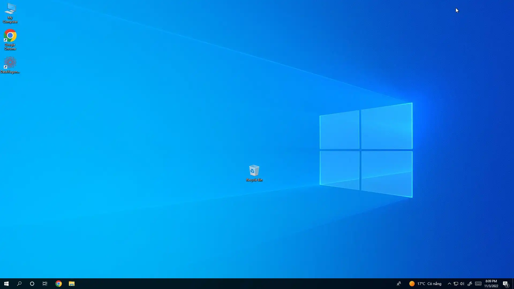The image size is (514, 289).
Task: Open the volume speaker control
Action: [462, 284]
